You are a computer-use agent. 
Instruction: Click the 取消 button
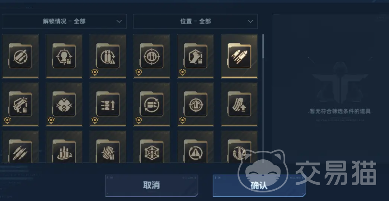(x=151, y=186)
